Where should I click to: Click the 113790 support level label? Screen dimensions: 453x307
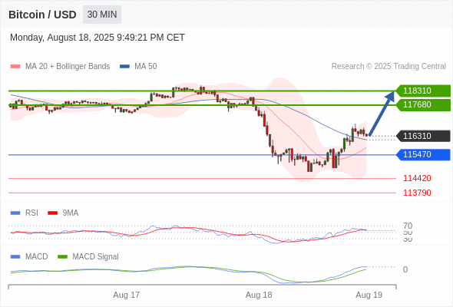tap(417, 193)
